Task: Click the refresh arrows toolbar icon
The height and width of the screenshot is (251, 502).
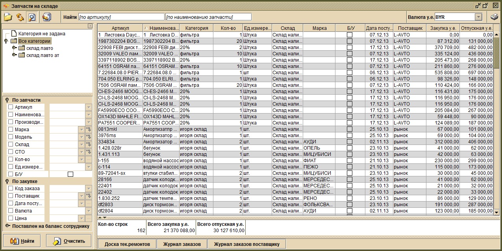Action: pos(20,17)
